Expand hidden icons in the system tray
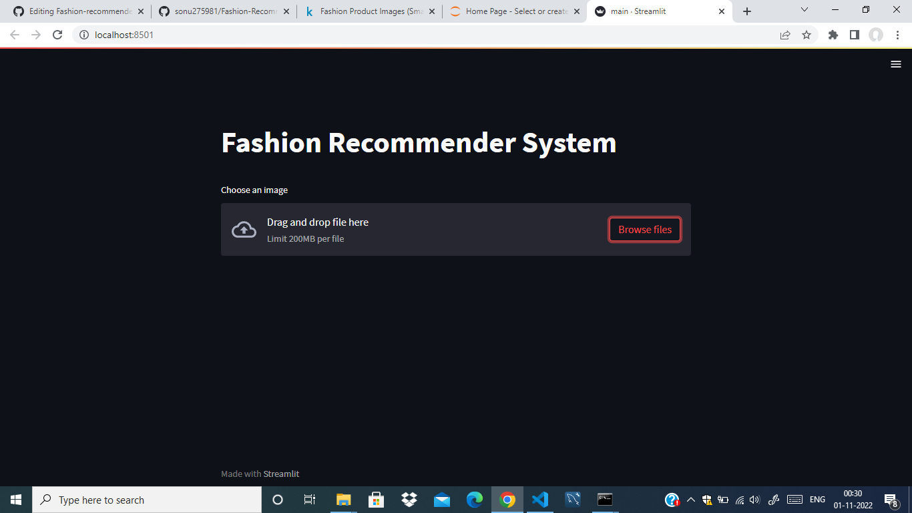Image resolution: width=912 pixels, height=513 pixels. [691, 499]
